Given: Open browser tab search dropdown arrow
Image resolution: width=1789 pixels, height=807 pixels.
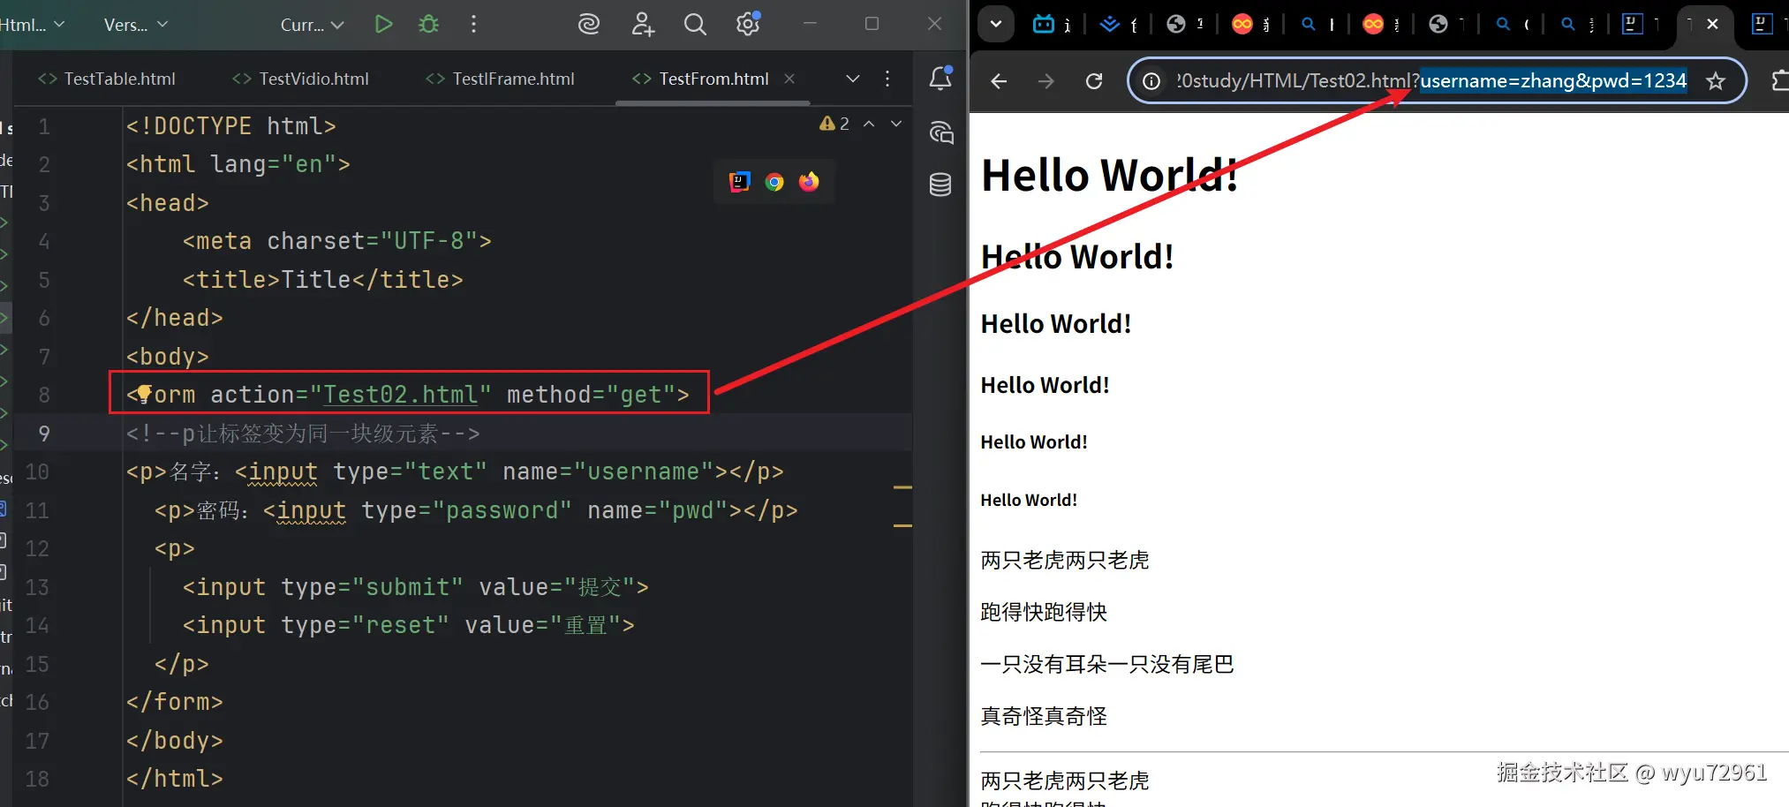Looking at the screenshot, I should 996,24.
